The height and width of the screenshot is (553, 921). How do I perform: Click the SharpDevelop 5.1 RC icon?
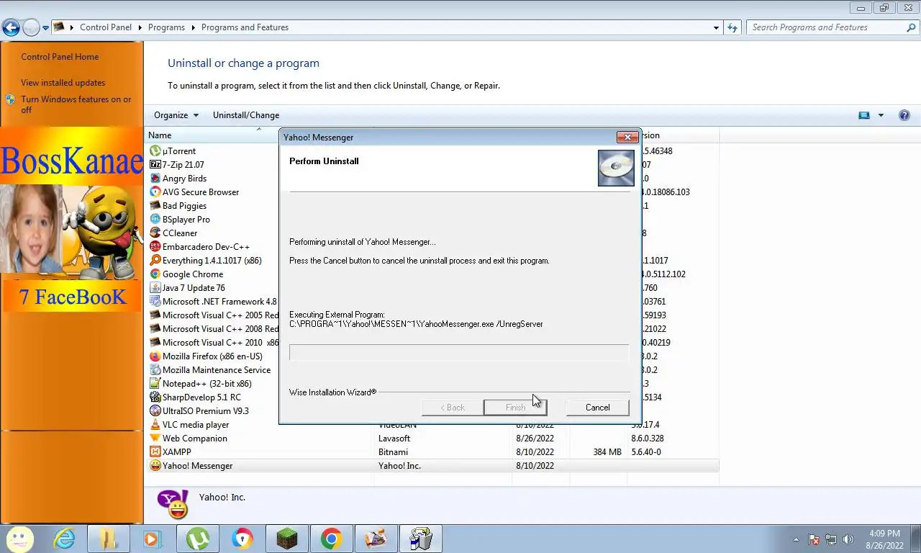click(155, 397)
